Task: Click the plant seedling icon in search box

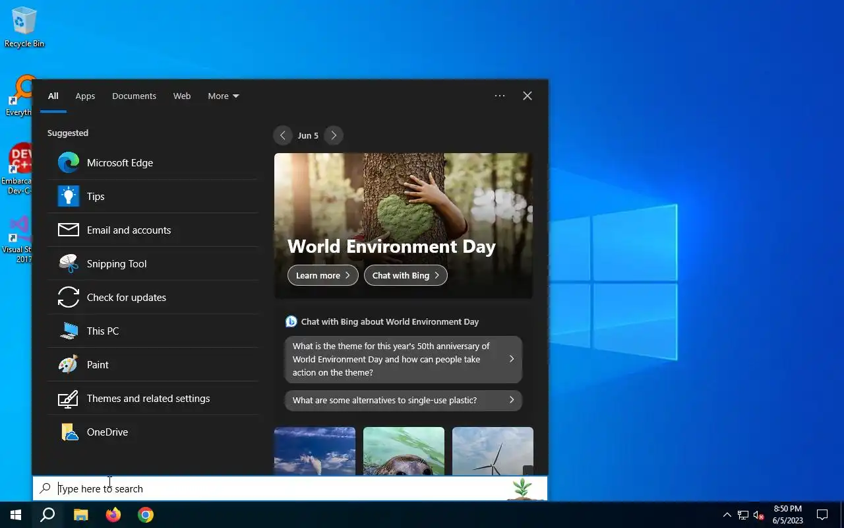Action: (522, 488)
